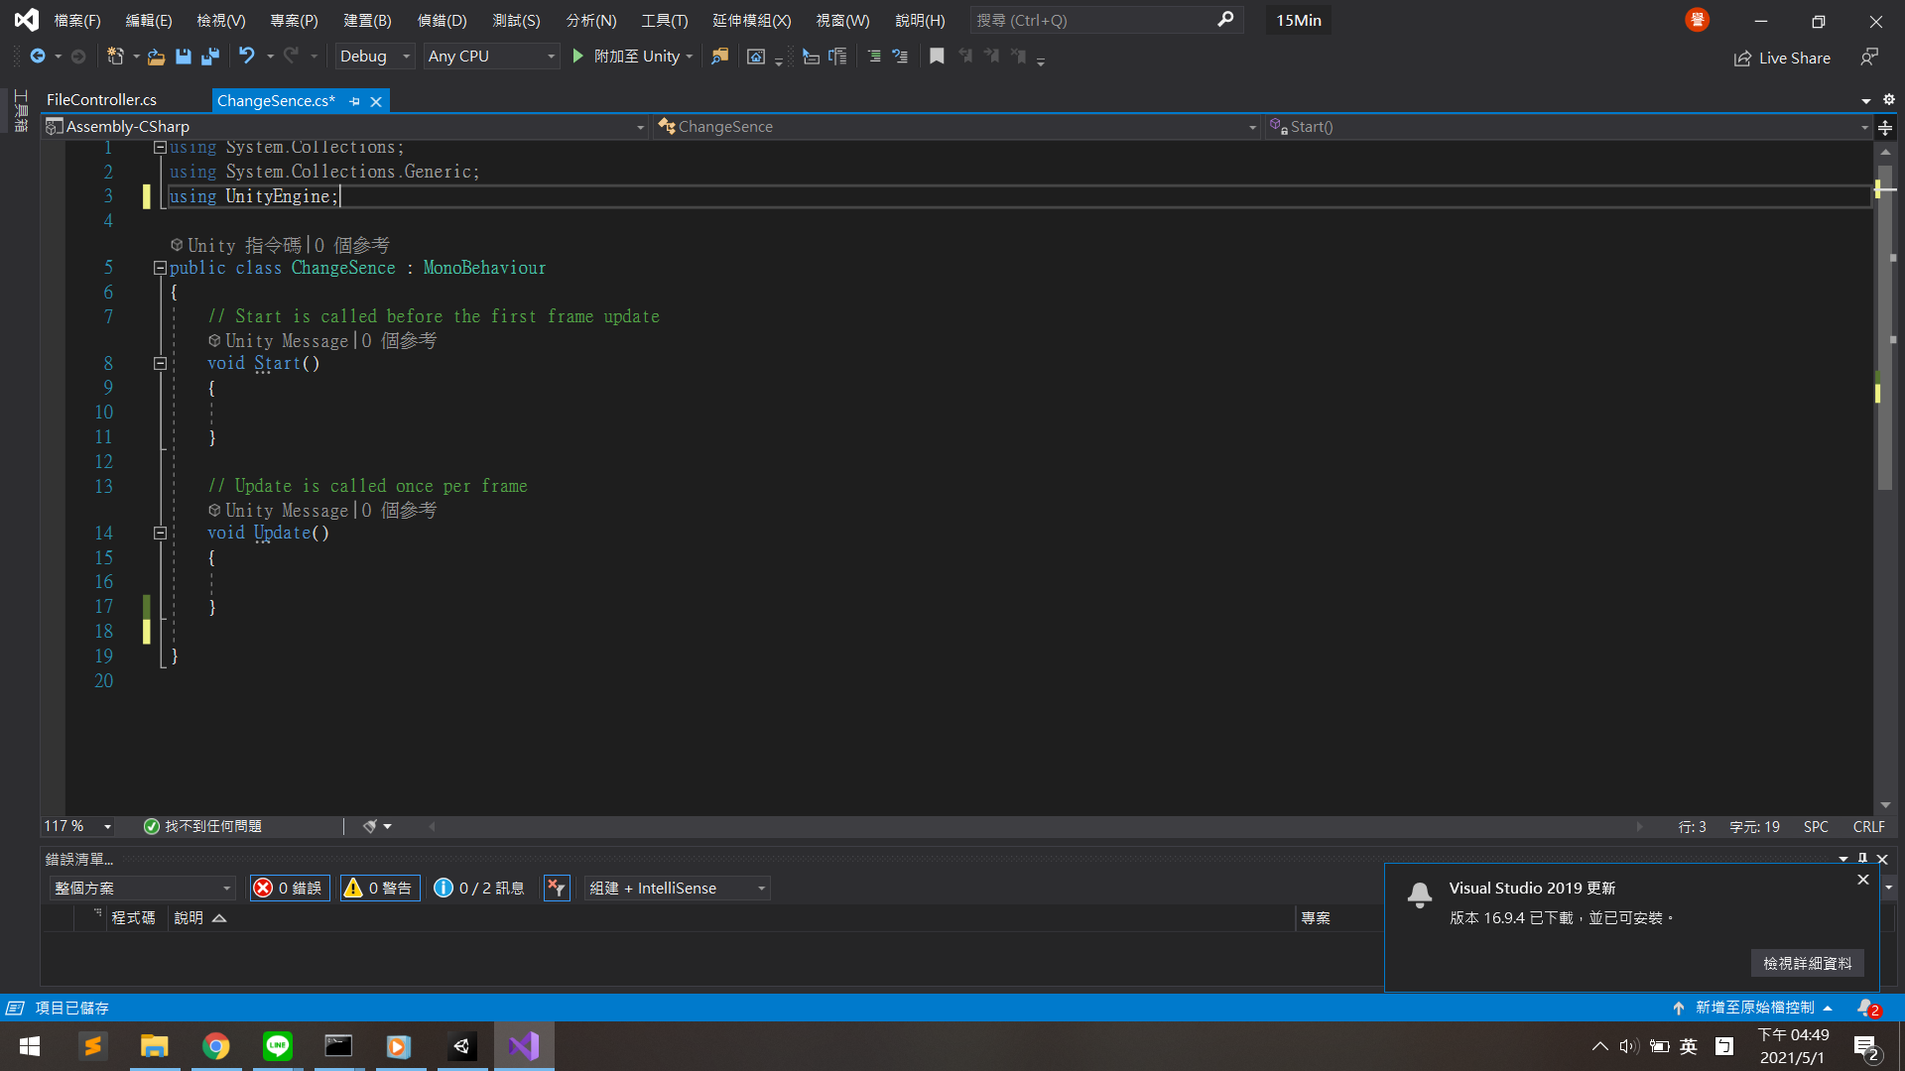Toggle the messages filter button
This screenshot has height=1071, width=1905.
pyautogui.click(x=479, y=888)
